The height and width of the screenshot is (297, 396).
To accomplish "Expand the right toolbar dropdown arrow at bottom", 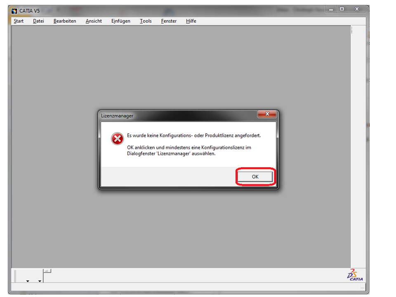I will [40, 281].
